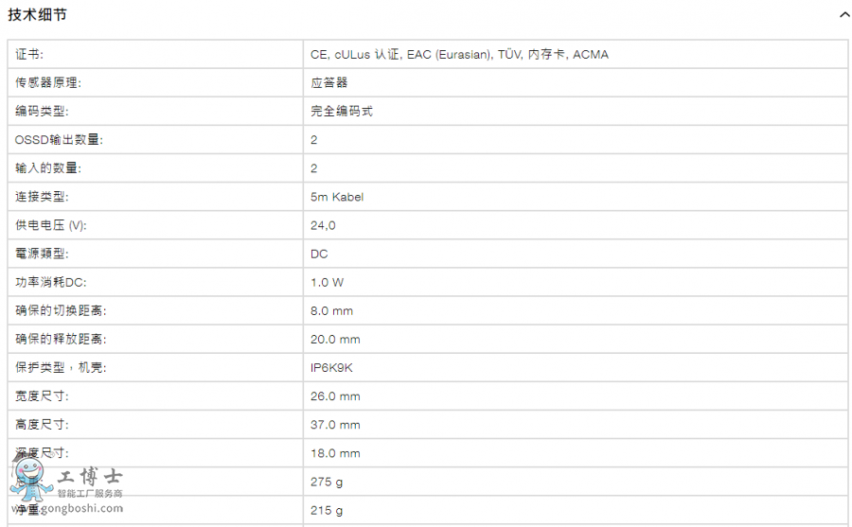Click the 工博士 brand name text
Screen dimensions: 852x527
(90, 477)
